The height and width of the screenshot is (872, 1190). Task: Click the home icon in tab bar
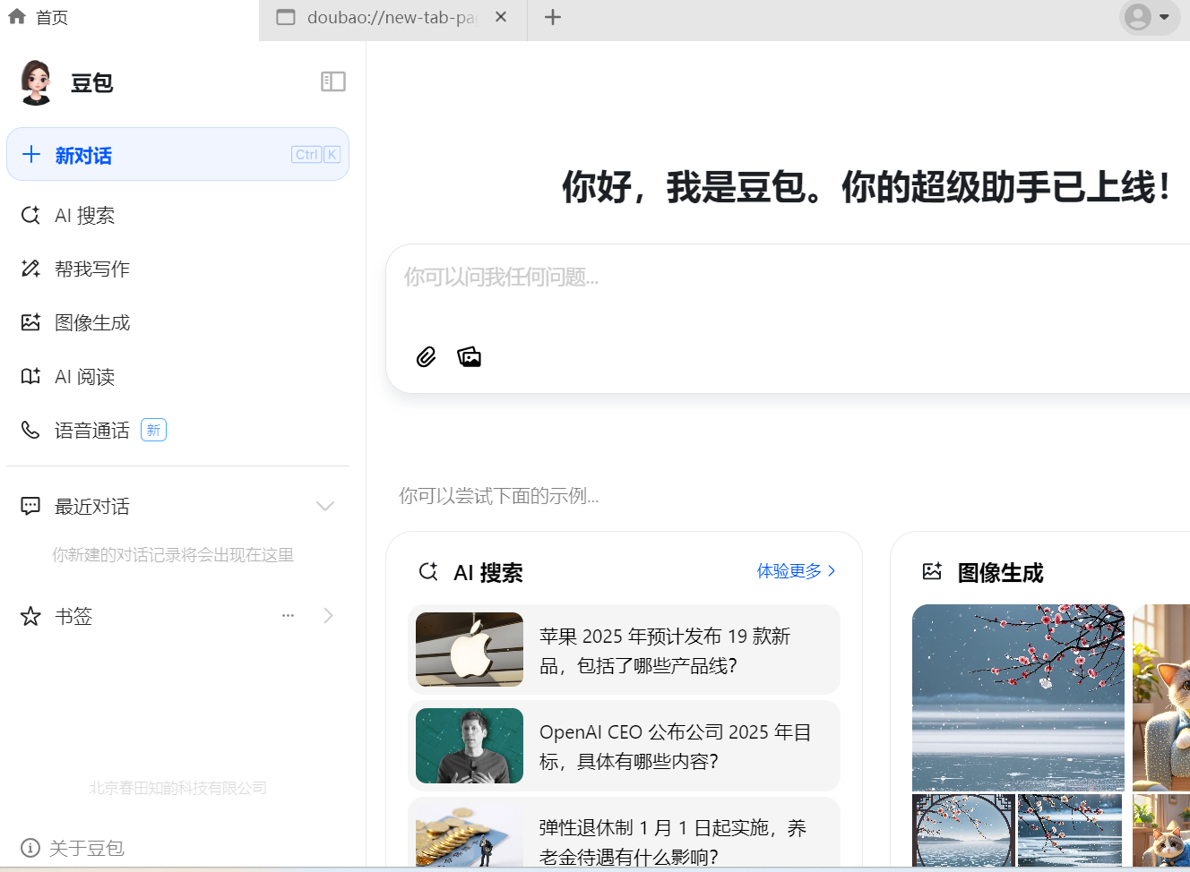point(16,16)
